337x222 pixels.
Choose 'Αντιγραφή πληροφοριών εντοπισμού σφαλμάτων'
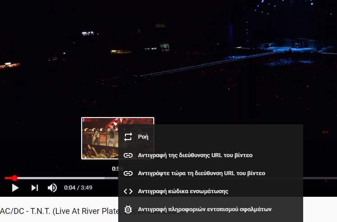tap(211, 209)
